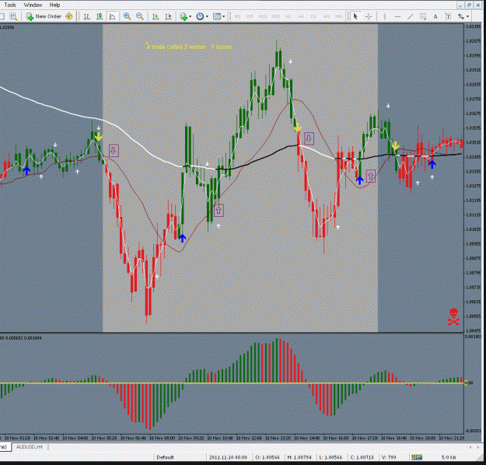
Task: Select the M1 timeframe button
Action: pos(237,16)
